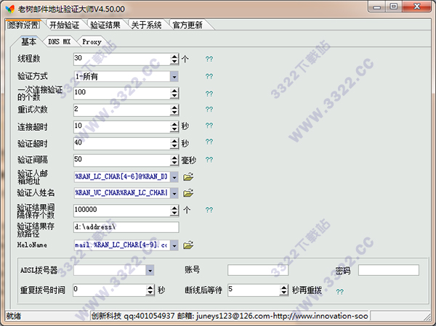Select the Proxy sub-tab

coord(92,41)
